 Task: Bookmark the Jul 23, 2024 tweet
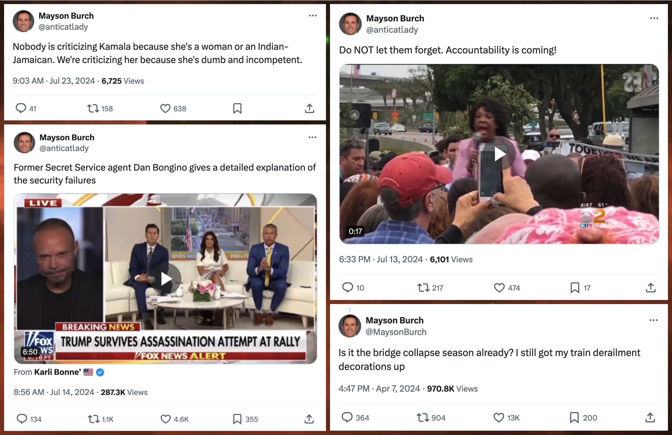pos(237,108)
